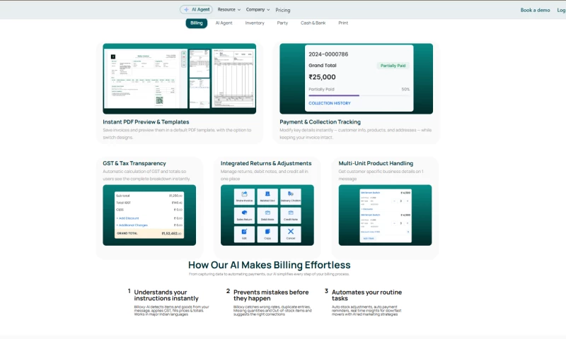Click GST & Tax Transparency heading
This screenshot has height=339, width=566.
134,163
